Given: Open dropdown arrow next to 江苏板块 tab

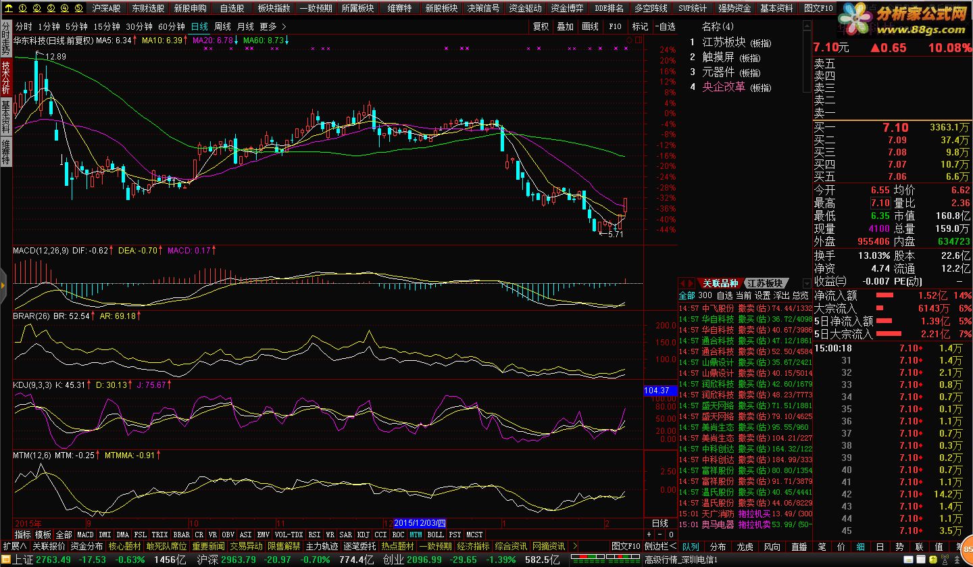Looking at the screenshot, I should point(805,283).
